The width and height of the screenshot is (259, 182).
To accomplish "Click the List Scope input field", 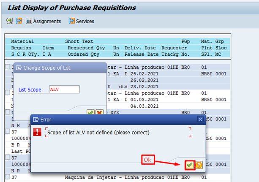I will pyautogui.click(x=64, y=90).
